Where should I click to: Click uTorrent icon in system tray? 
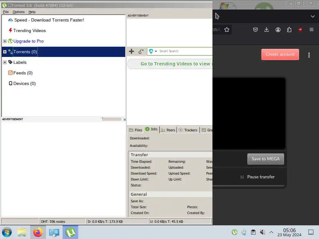pyautogui.click(x=235, y=232)
